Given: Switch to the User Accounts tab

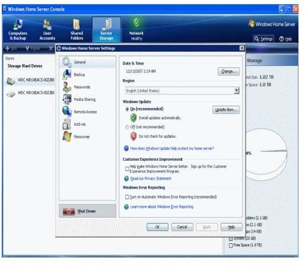Looking at the screenshot, I should click(47, 30).
